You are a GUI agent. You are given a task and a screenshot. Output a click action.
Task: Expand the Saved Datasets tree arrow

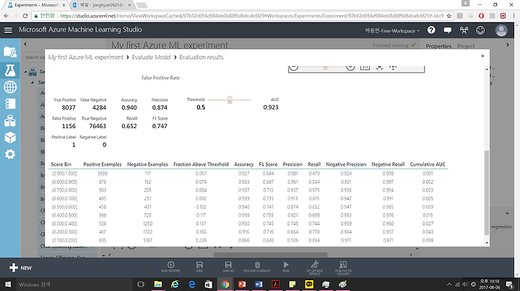point(26,72)
